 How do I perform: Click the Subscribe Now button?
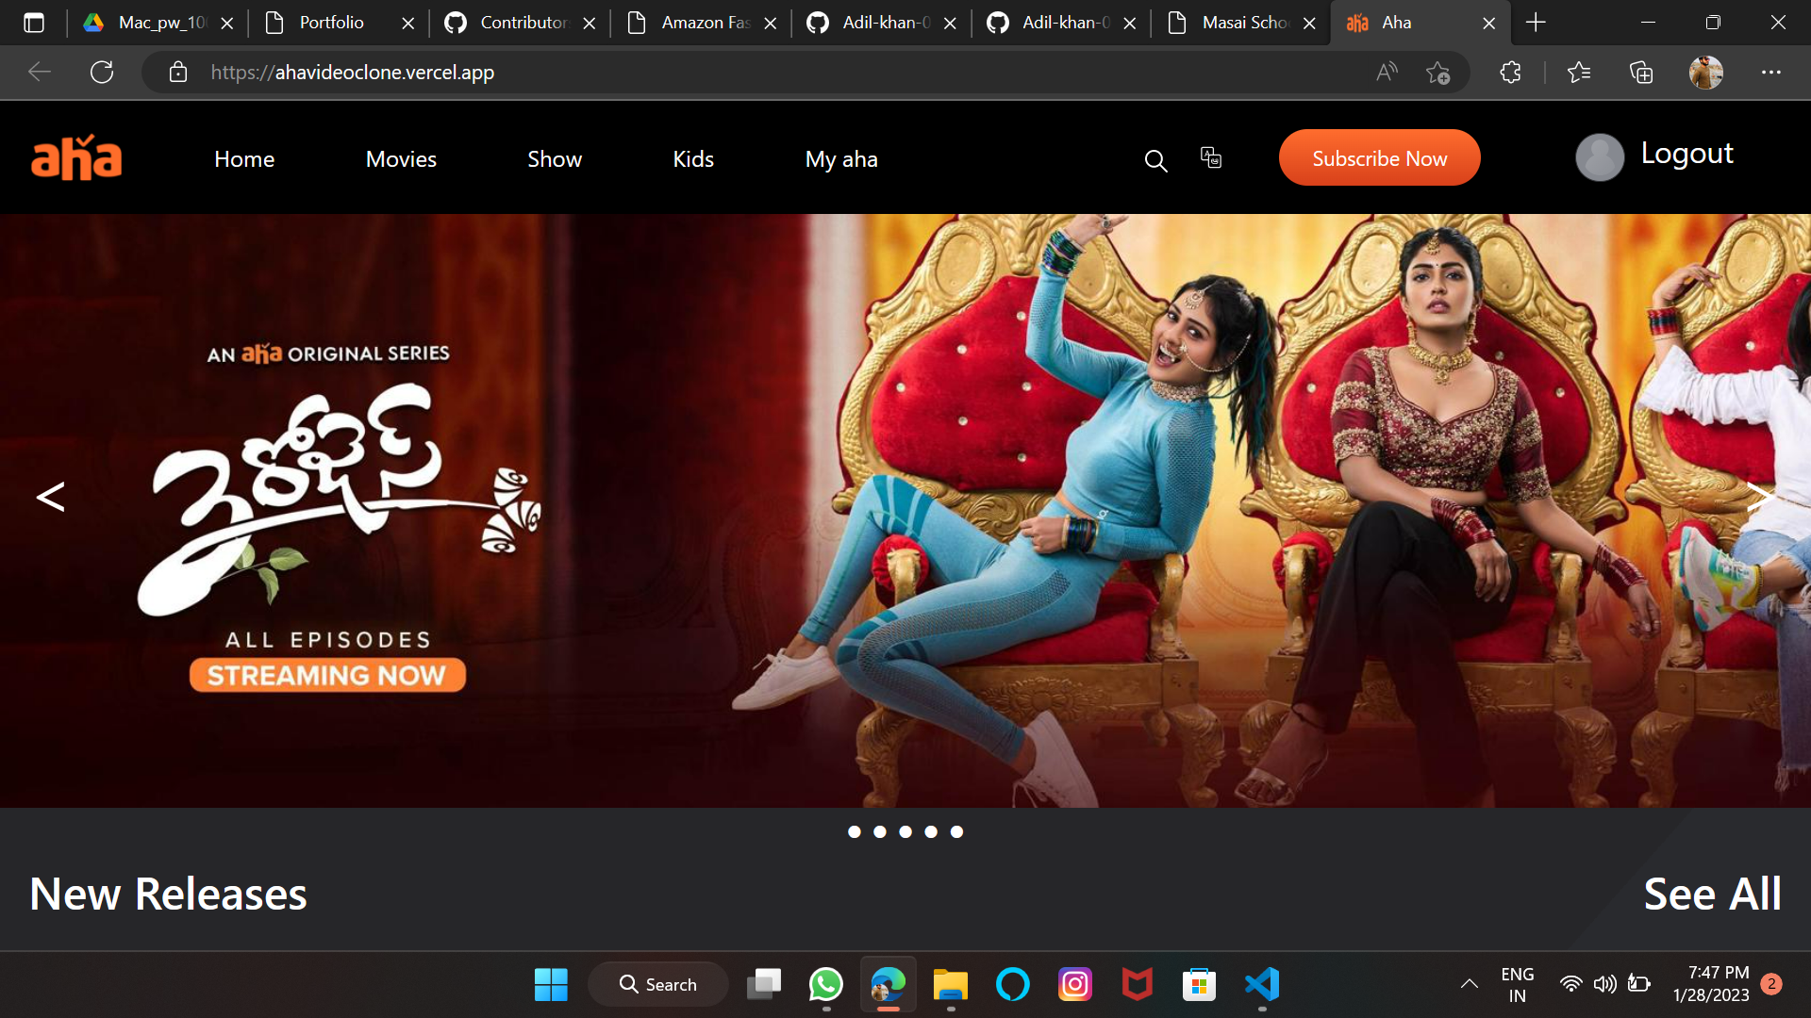(x=1379, y=157)
